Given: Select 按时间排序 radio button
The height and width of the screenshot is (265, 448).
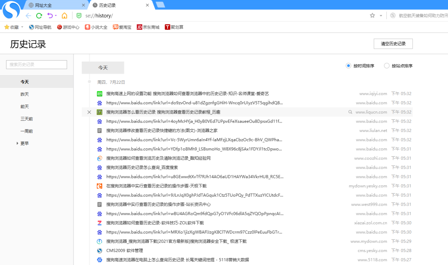Looking at the screenshot, I should tap(348, 66).
